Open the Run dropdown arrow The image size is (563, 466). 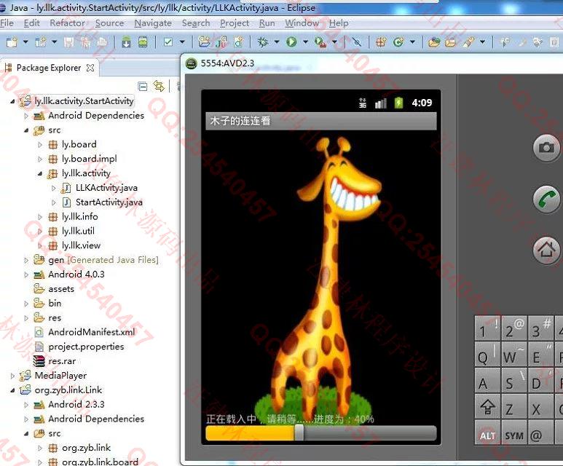pyautogui.click(x=305, y=42)
